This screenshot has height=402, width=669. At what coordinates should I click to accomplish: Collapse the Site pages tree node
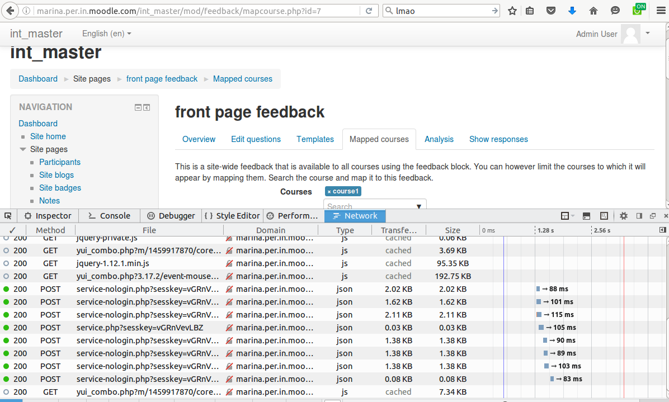point(22,149)
